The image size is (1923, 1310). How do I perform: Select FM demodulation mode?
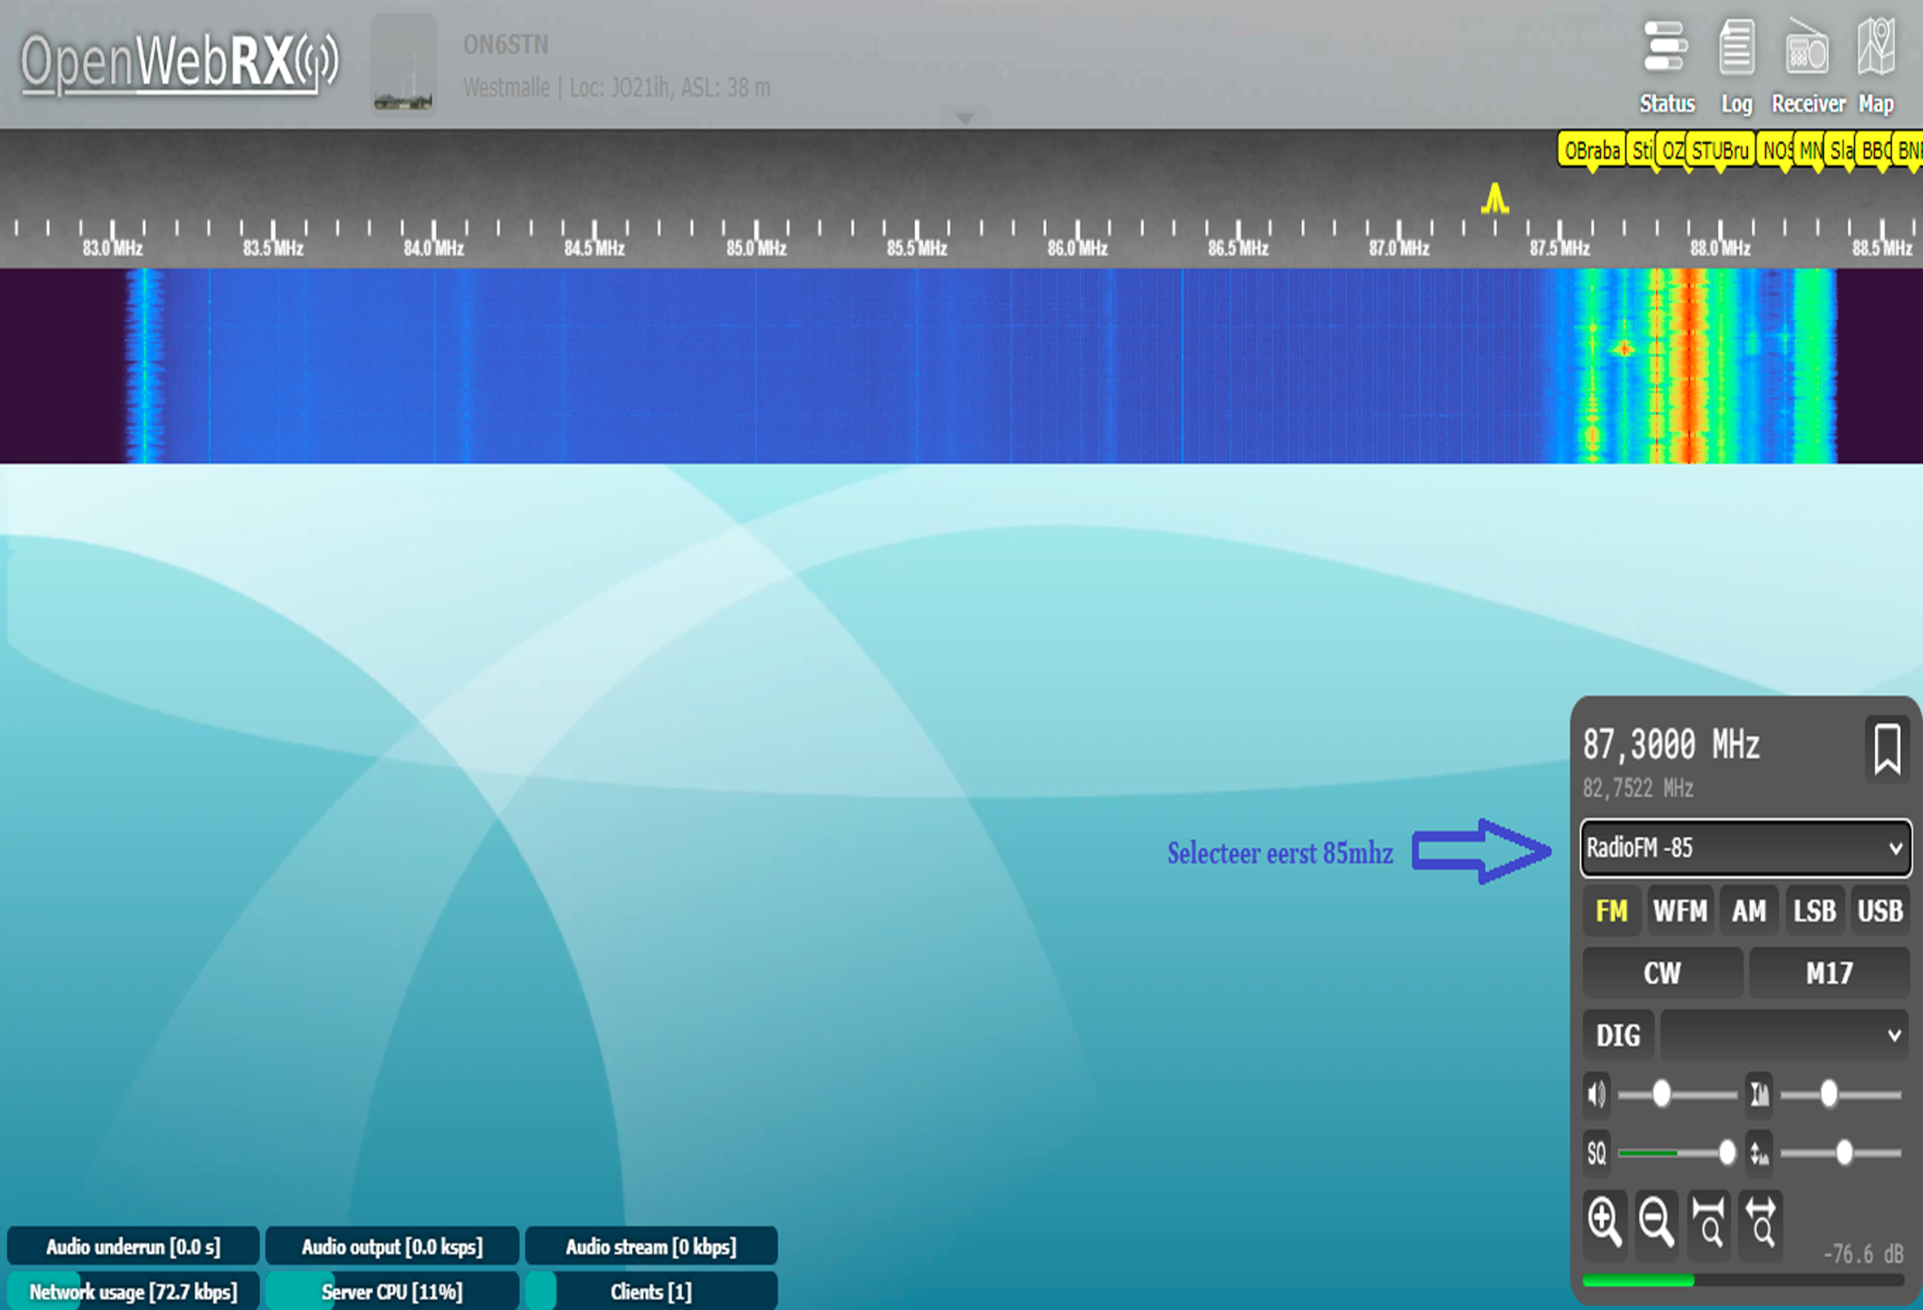tap(1611, 910)
